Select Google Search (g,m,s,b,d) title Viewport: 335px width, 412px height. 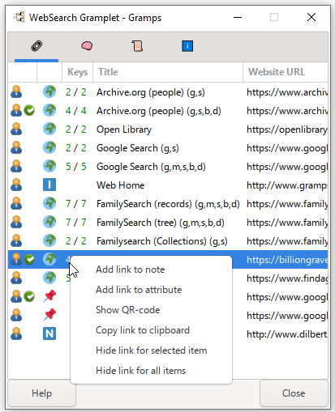click(151, 167)
